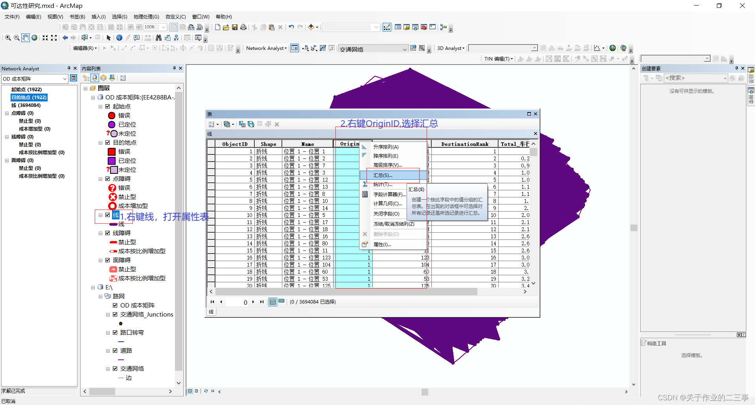Collapse 点障碍 in Network Analyst panel
Screen dimensions: 755x405
[x=7, y=113]
